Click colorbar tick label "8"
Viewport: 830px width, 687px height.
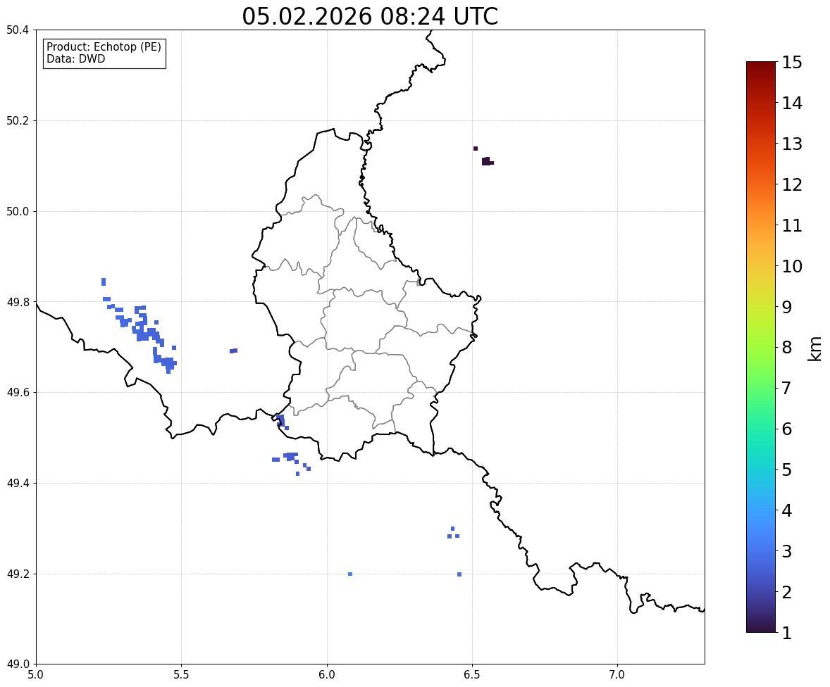(x=786, y=348)
